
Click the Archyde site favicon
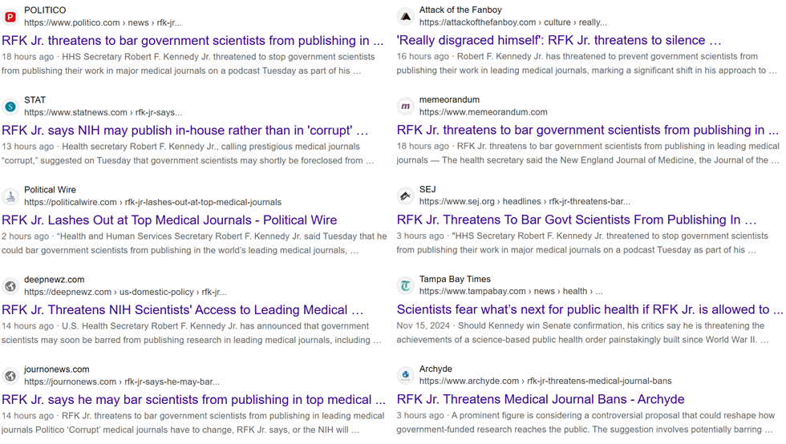tap(405, 375)
